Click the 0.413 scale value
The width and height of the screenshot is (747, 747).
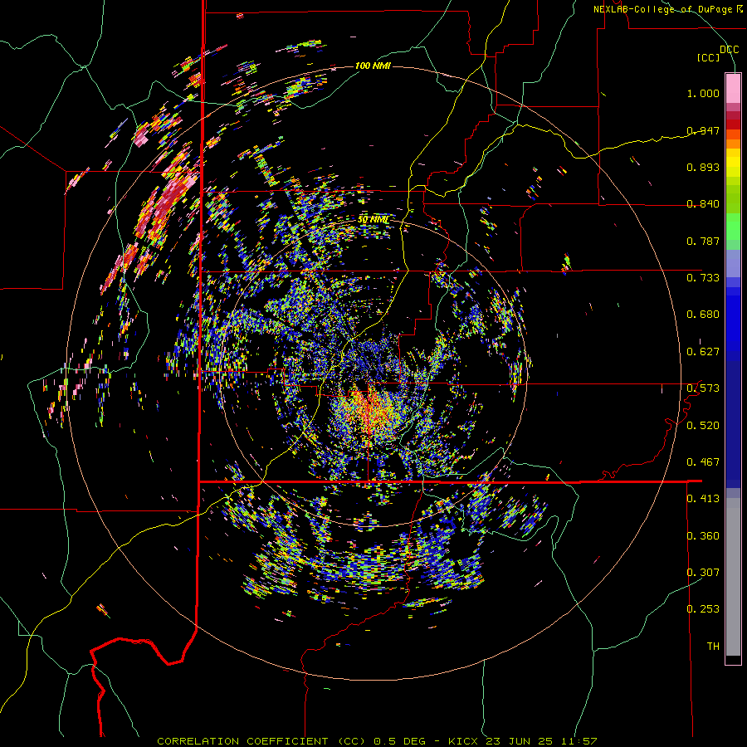(x=703, y=499)
